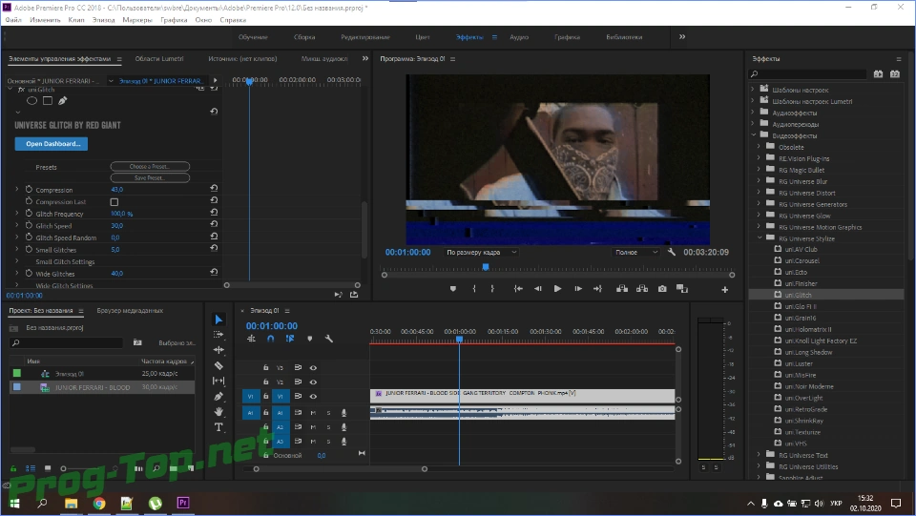Expand RG Universe Text folder
This screenshot has height=516, width=916.
[759, 455]
